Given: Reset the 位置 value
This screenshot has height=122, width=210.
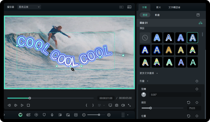Looking at the screenshot, I should pyautogui.click(x=189, y=116).
